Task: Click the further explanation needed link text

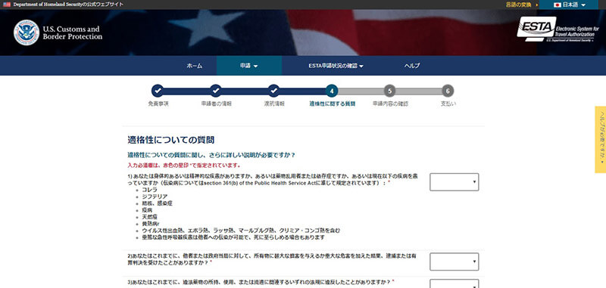Action: click(211, 156)
